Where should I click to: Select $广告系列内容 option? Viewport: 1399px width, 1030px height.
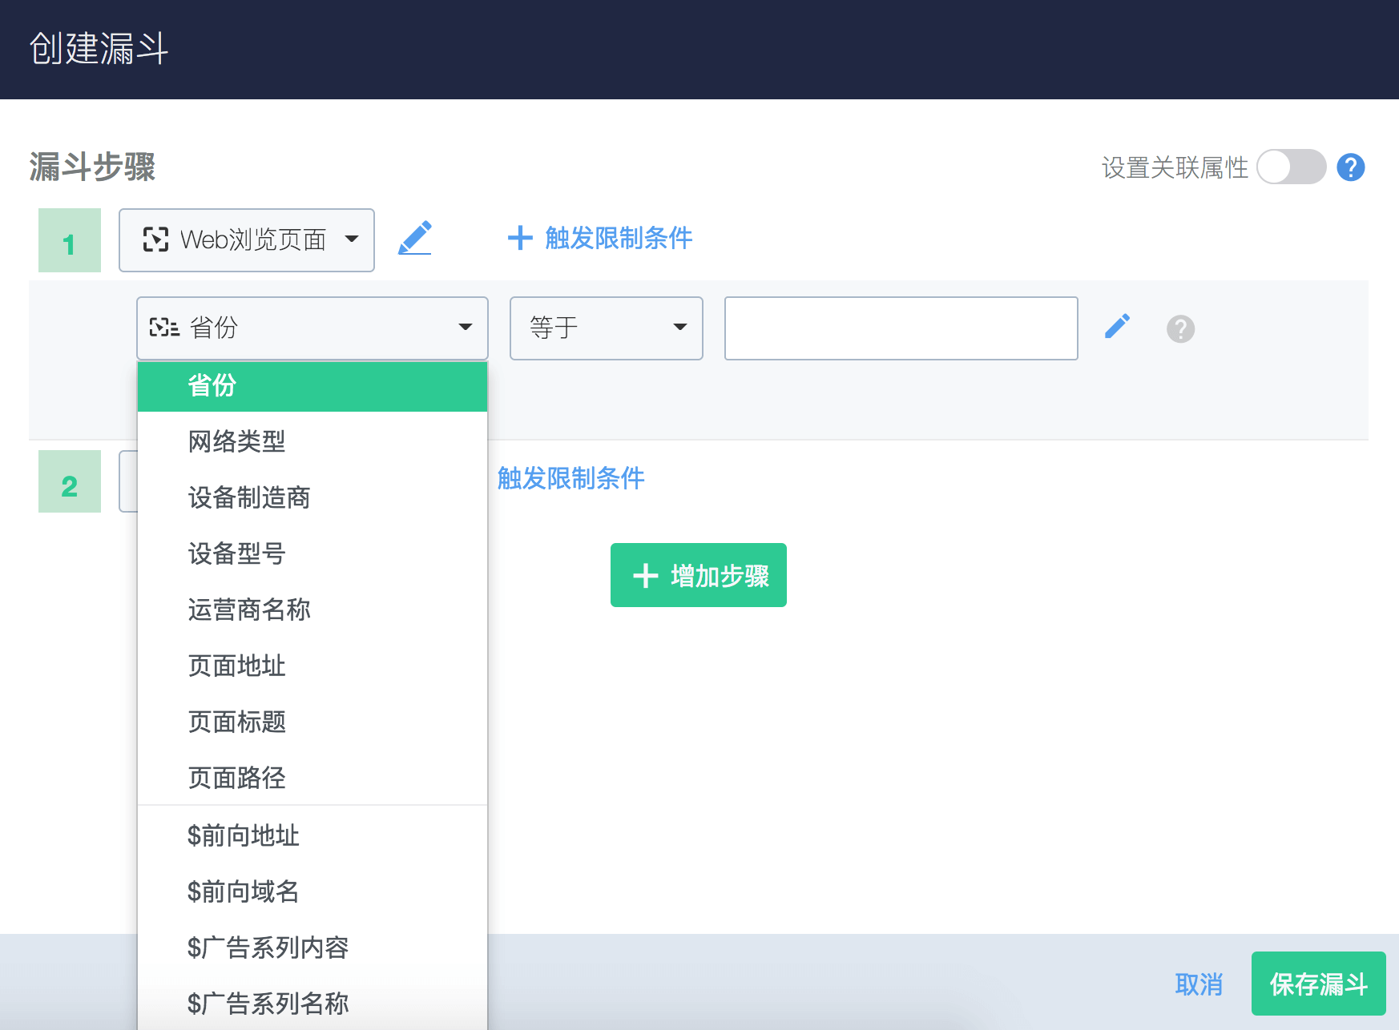click(x=312, y=948)
